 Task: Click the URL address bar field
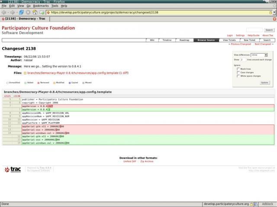(x=159, y=13)
